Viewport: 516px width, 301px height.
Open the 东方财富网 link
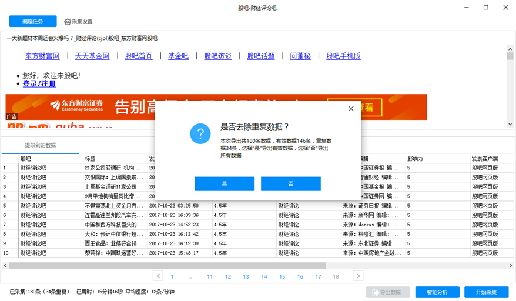click(42, 56)
